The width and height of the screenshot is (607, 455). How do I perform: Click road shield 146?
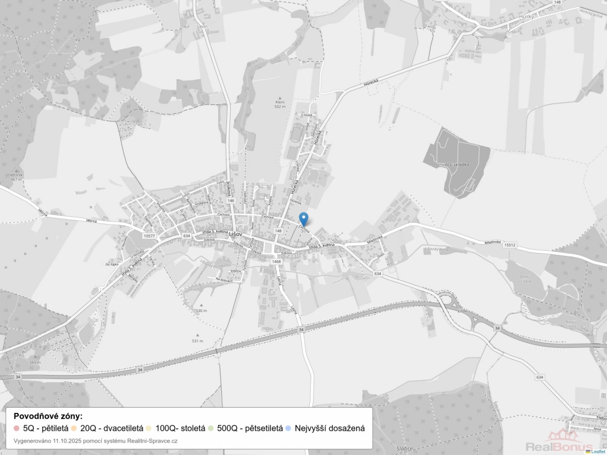point(231,201)
